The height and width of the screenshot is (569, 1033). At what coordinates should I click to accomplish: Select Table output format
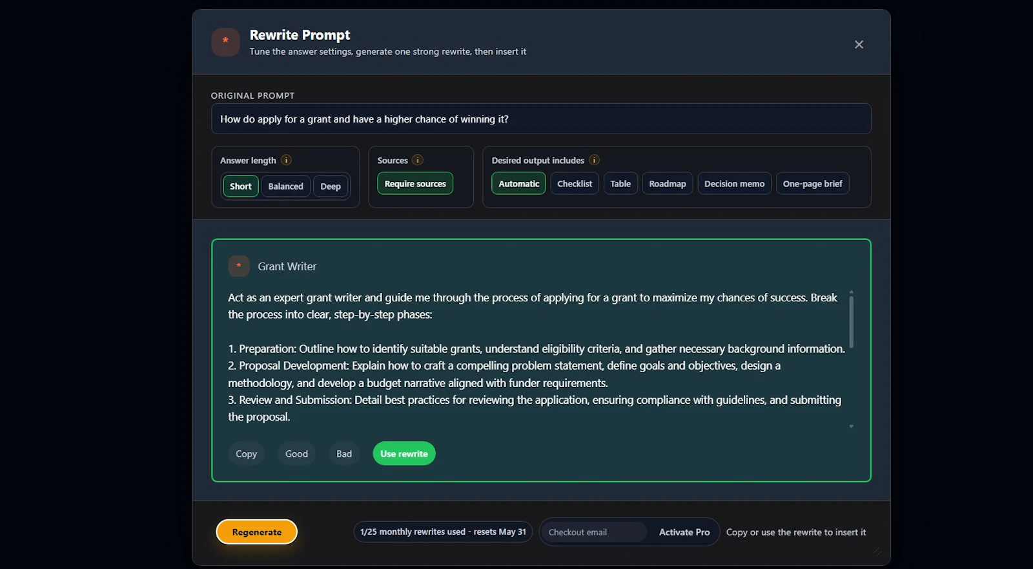click(620, 184)
